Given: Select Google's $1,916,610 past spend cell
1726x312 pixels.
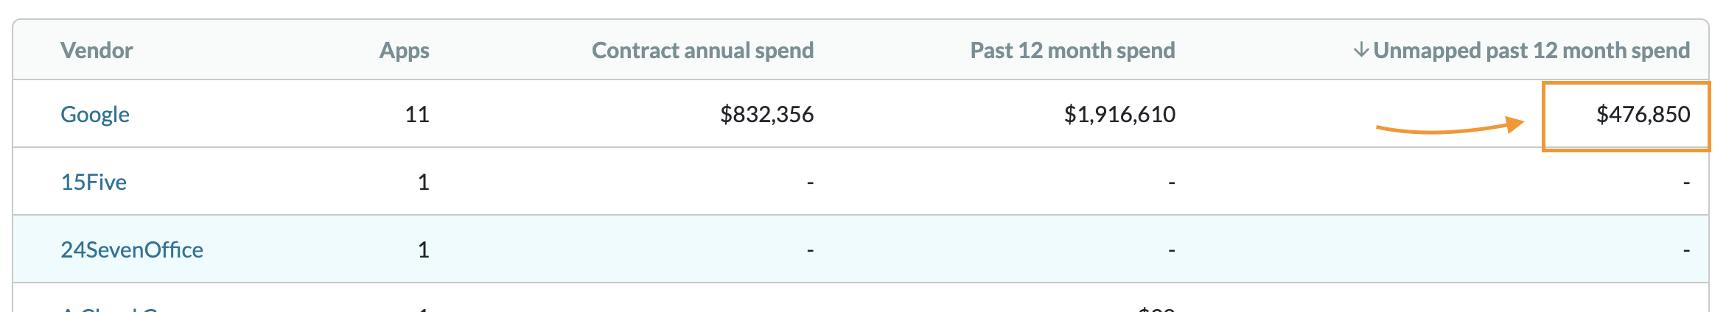Looking at the screenshot, I should point(1119,114).
